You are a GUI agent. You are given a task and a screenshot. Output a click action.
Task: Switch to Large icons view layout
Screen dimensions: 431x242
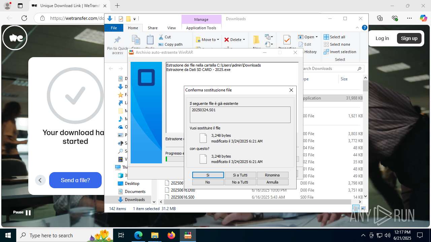(x=363, y=209)
